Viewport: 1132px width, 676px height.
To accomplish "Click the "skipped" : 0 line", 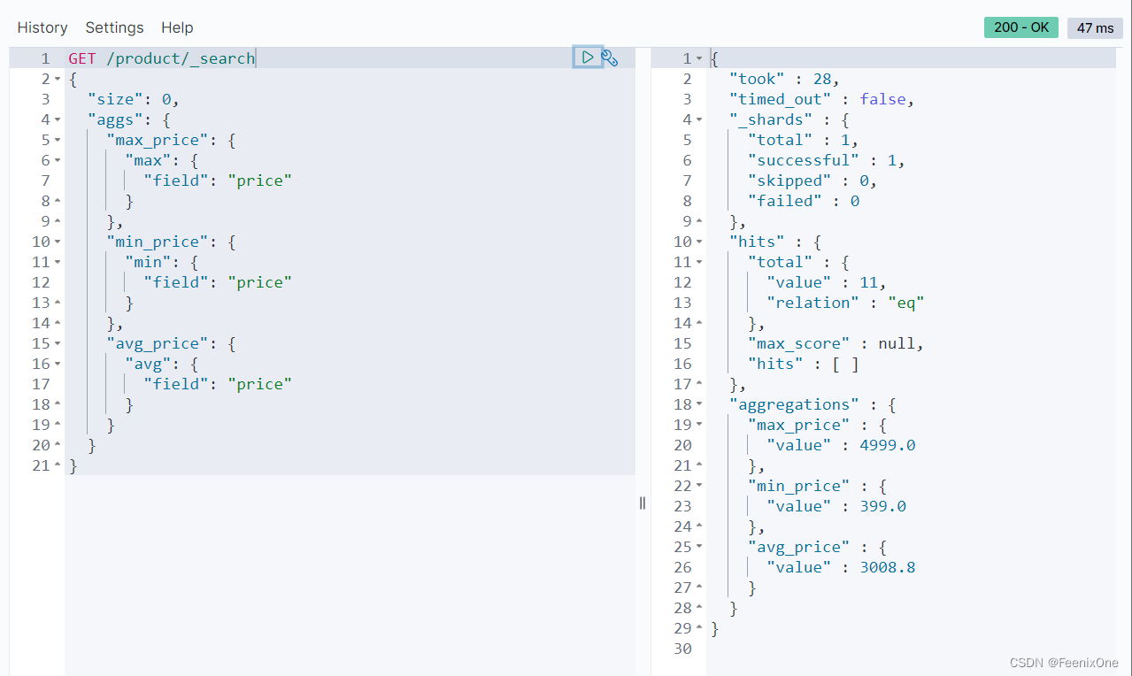I will point(812,181).
